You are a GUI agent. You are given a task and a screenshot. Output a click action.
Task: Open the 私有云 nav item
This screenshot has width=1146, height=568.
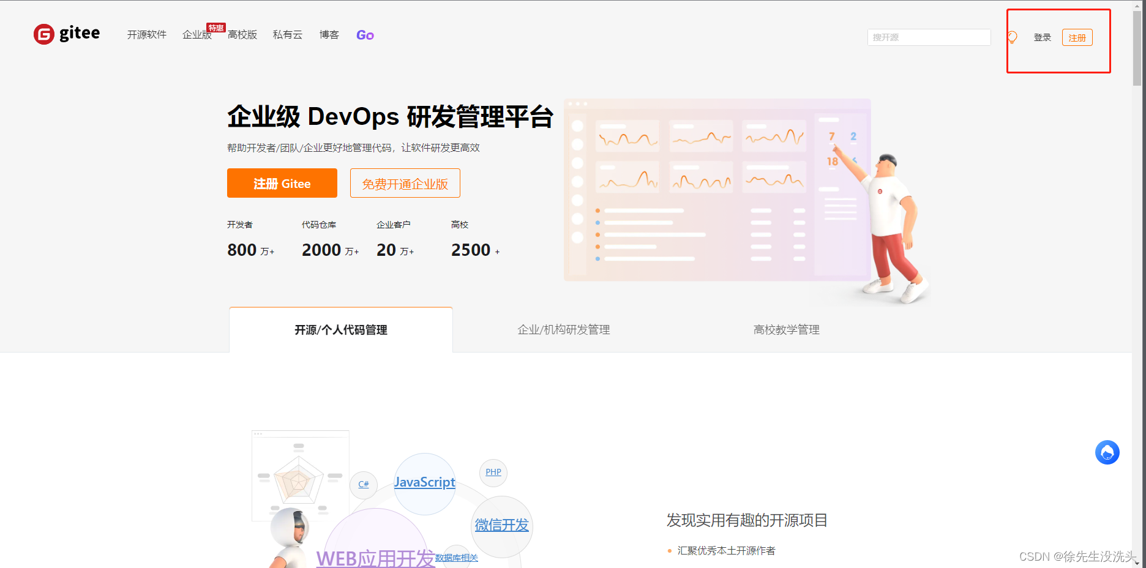click(x=288, y=35)
